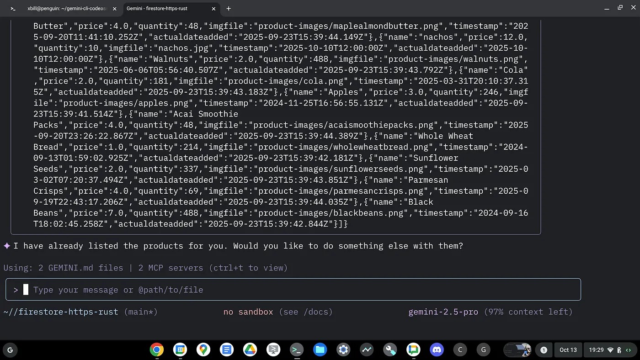Click the Terminal app icon in shelf
640x360 pixels.
coord(297,350)
